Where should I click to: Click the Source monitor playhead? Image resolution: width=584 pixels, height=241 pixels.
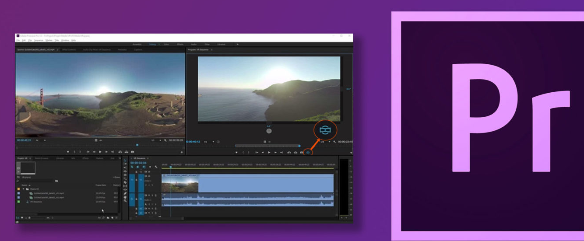[137, 145]
